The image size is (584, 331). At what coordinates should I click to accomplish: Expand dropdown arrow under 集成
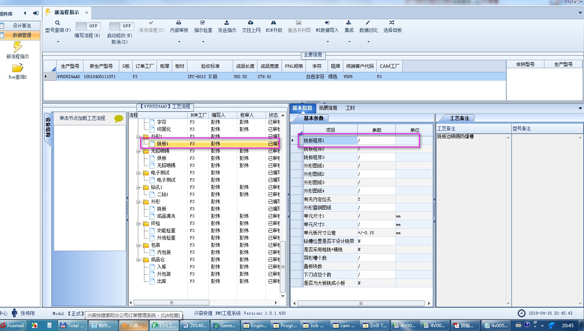coord(349,42)
